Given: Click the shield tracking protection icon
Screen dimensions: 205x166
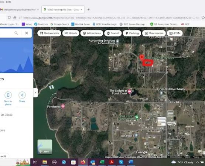Looking at the screenshot, I should (9, 17).
